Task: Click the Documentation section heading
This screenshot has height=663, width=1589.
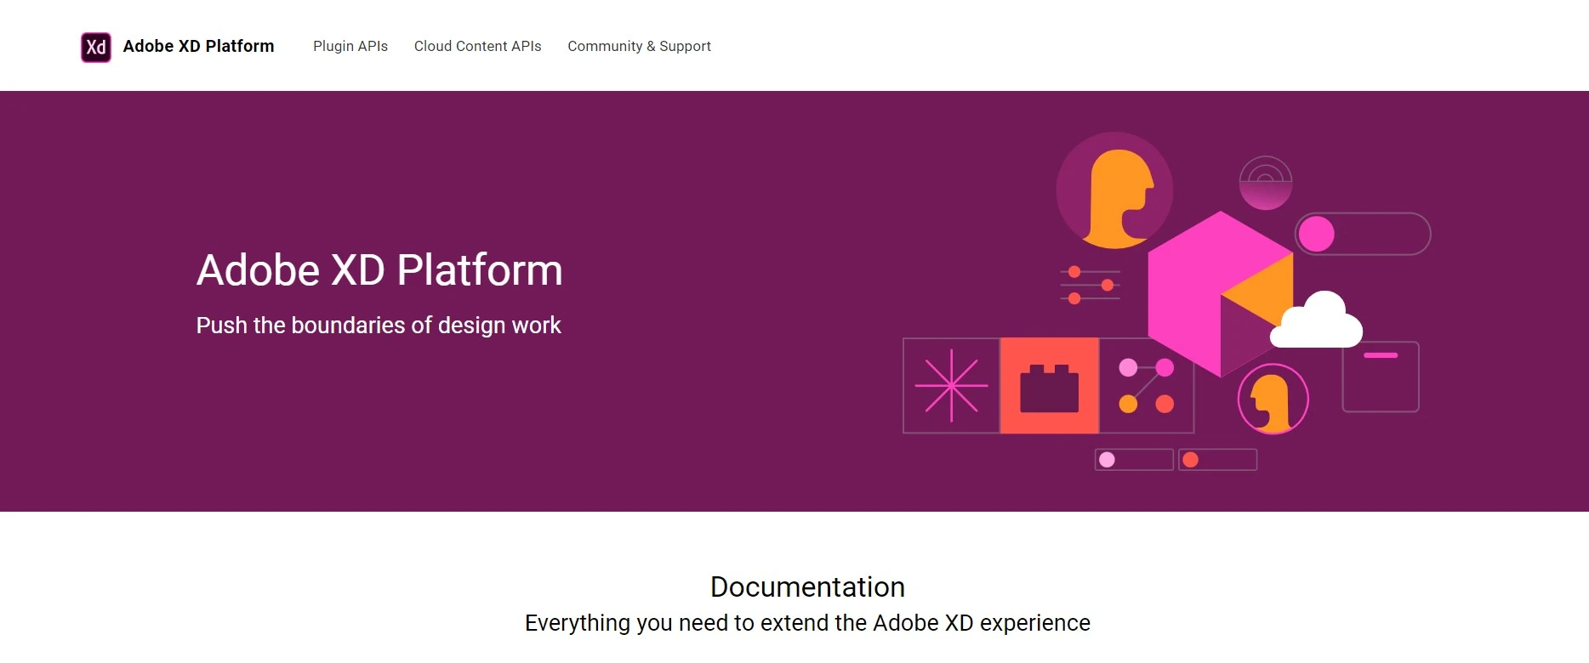Action: coord(807,587)
